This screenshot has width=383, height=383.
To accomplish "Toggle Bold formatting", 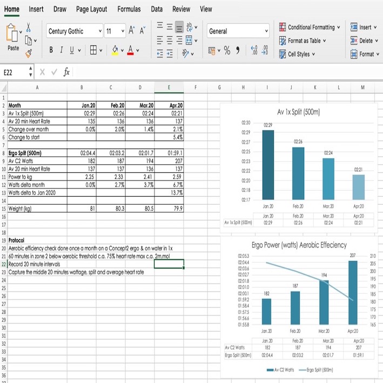I will [x=51, y=50].
